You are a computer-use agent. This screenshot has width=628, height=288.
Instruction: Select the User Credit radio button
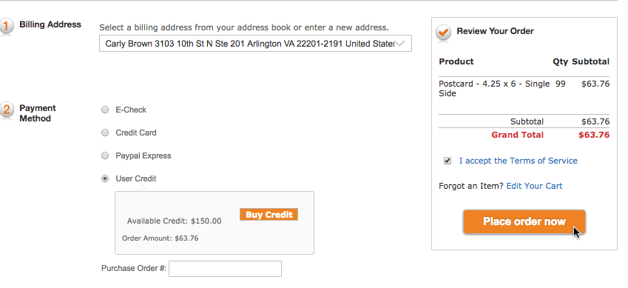click(105, 178)
